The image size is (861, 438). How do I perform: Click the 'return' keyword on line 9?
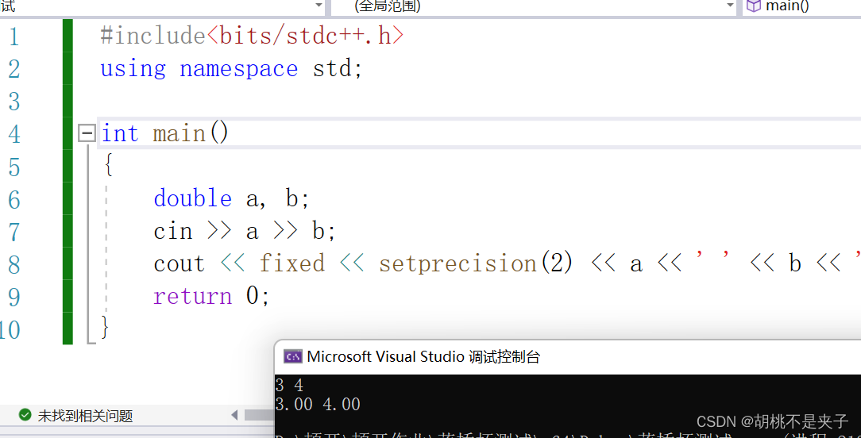[193, 297]
